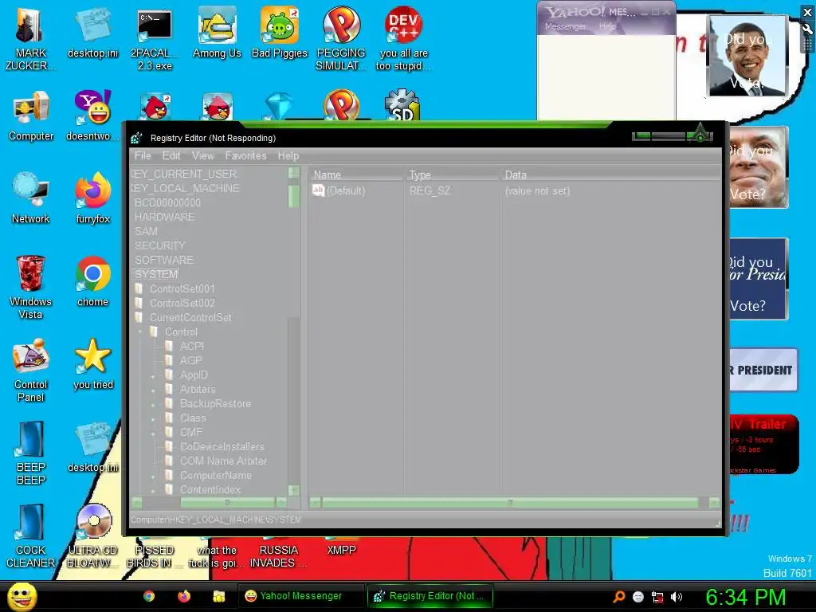Viewport: 816px width, 612px height.
Task: Open the Help menu in Registry Editor
Action: click(288, 155)
